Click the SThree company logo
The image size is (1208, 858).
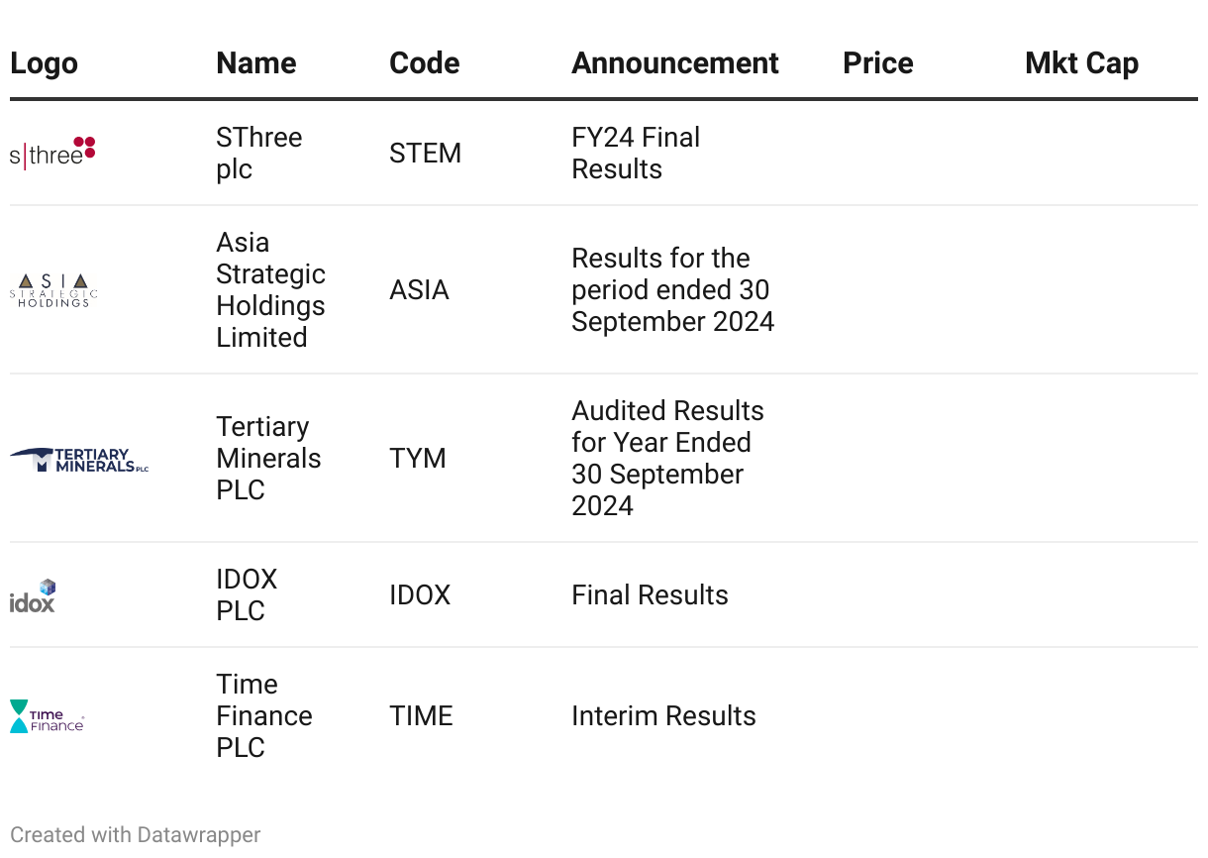click(52, 154)
